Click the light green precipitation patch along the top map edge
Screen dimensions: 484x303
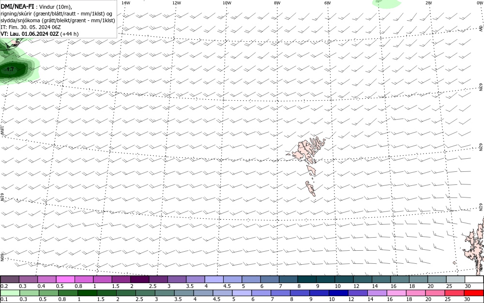tap(386, 3)
